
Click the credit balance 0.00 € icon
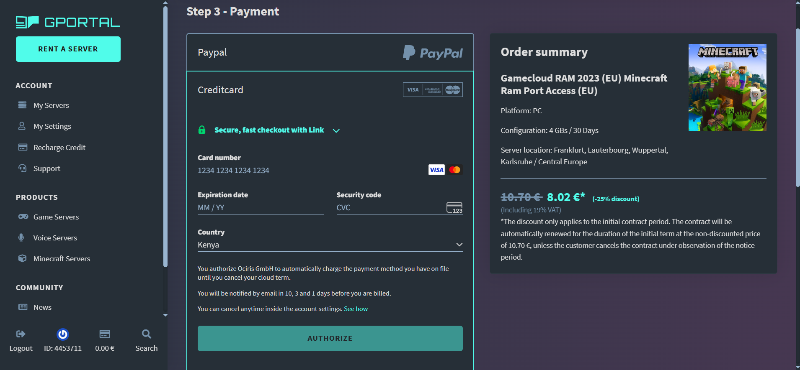pos(105,334)
